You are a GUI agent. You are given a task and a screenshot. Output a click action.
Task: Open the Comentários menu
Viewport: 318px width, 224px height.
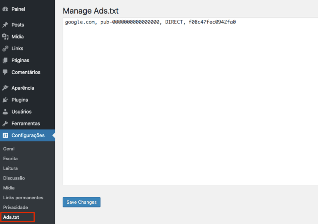[26, 72]
